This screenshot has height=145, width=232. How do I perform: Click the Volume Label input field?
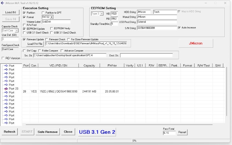pyautogui.click(x=56, y=21)
